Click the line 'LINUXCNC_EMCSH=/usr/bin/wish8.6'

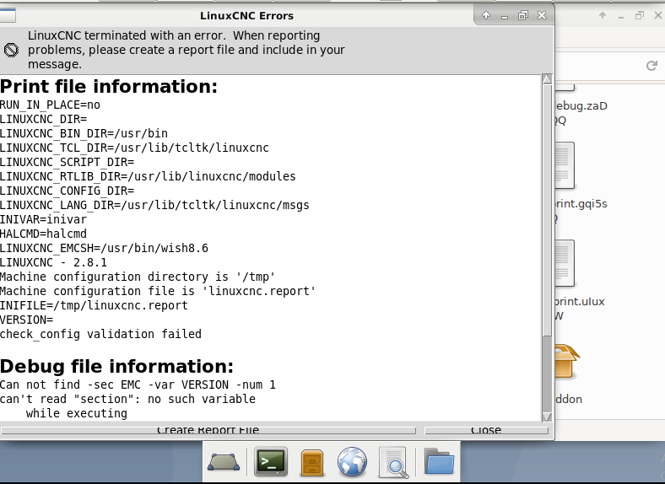click(104, 248)
